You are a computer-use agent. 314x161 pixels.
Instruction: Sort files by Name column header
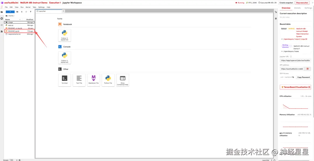[x=13, y=20]
